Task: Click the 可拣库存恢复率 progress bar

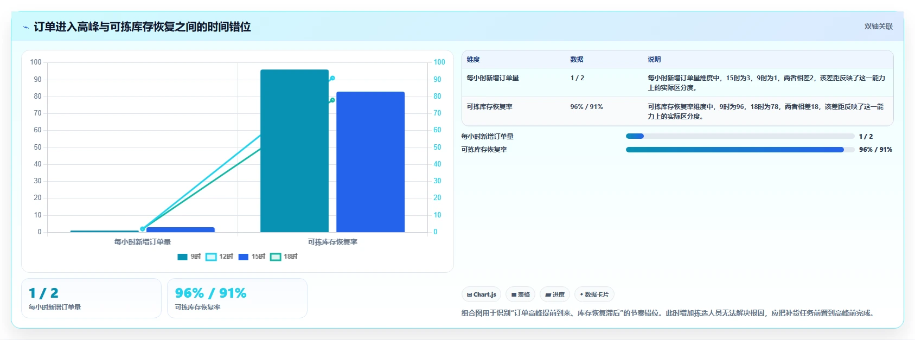Action: 740,150
